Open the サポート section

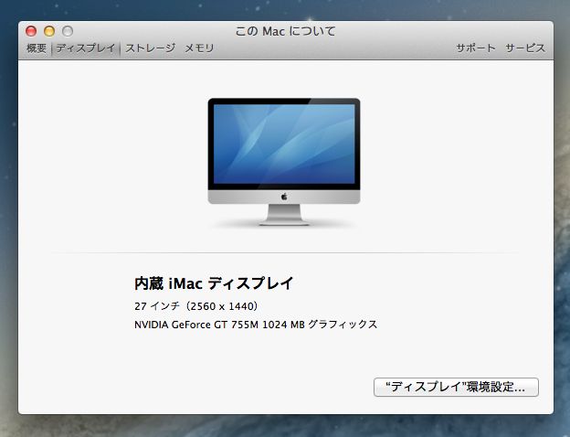click(x=476, y=48)
